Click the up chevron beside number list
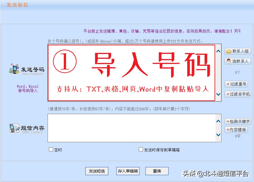254x182 pixels. [218, 51]
